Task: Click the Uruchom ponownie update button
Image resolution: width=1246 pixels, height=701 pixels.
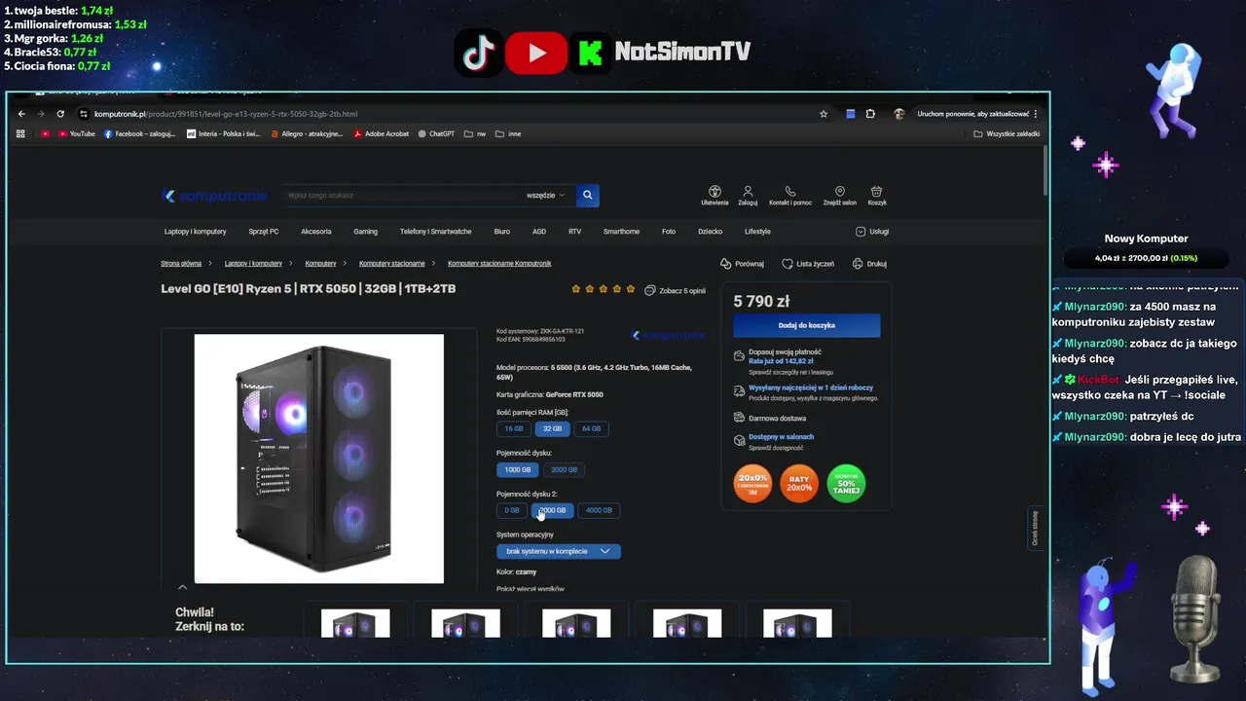Action: tap(972, 114)
